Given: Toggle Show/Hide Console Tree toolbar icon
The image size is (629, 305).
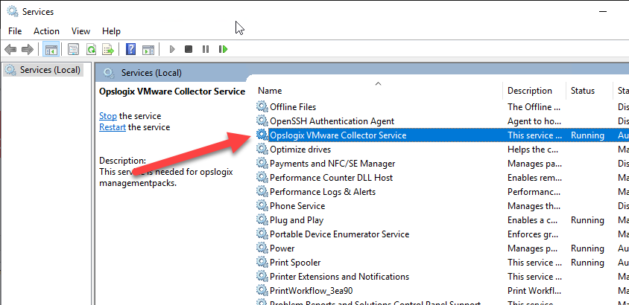Looking at the screenshot, I should click(51, 50).
